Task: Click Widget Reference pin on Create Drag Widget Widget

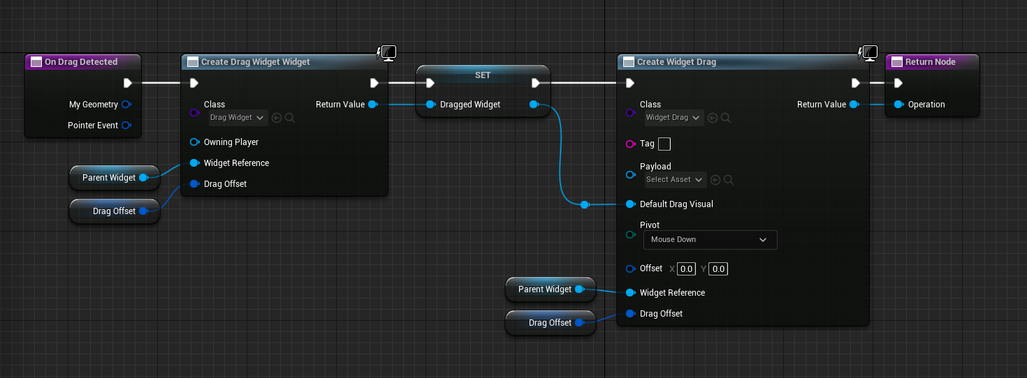Action: (x=194, y=163)
